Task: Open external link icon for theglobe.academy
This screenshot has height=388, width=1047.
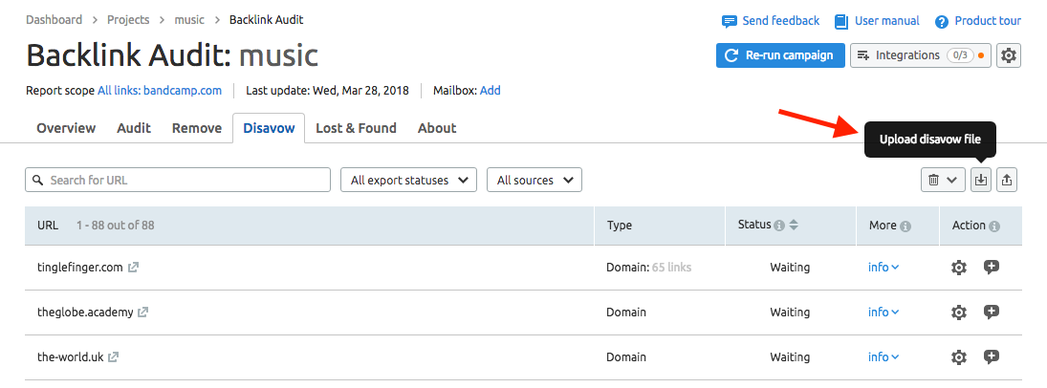Action: click(142, 312)
